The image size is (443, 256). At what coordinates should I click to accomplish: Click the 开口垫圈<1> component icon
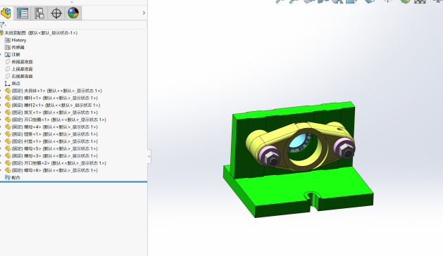[8, 120]
